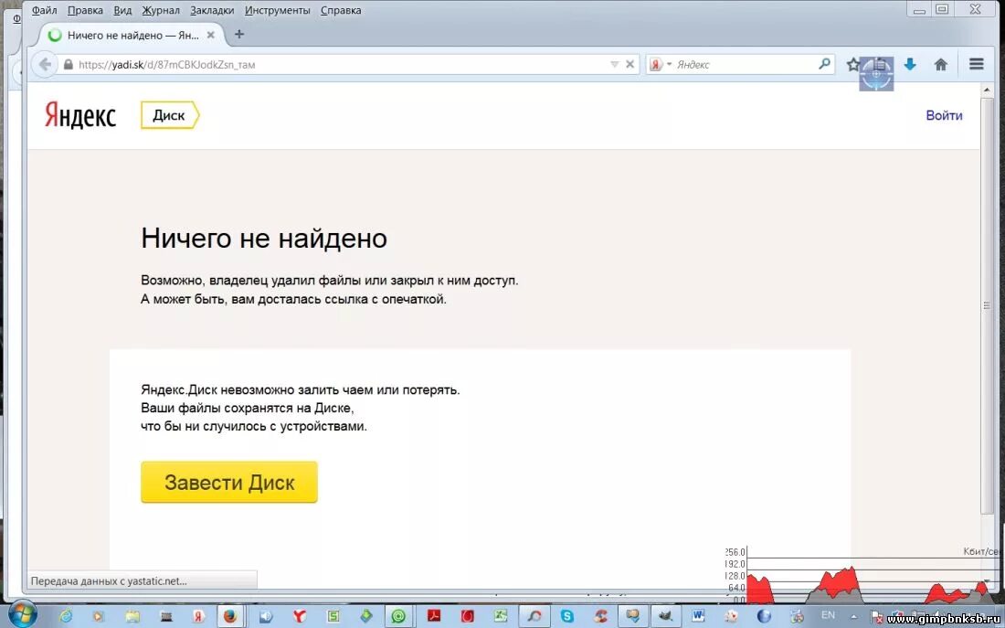This screenshot has height=628, width=1005.
Task: Go to home page icon
Action: (x=940, y=64)
